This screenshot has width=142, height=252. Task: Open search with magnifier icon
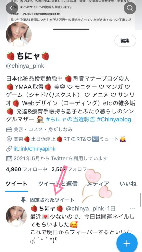pos(130,8)
